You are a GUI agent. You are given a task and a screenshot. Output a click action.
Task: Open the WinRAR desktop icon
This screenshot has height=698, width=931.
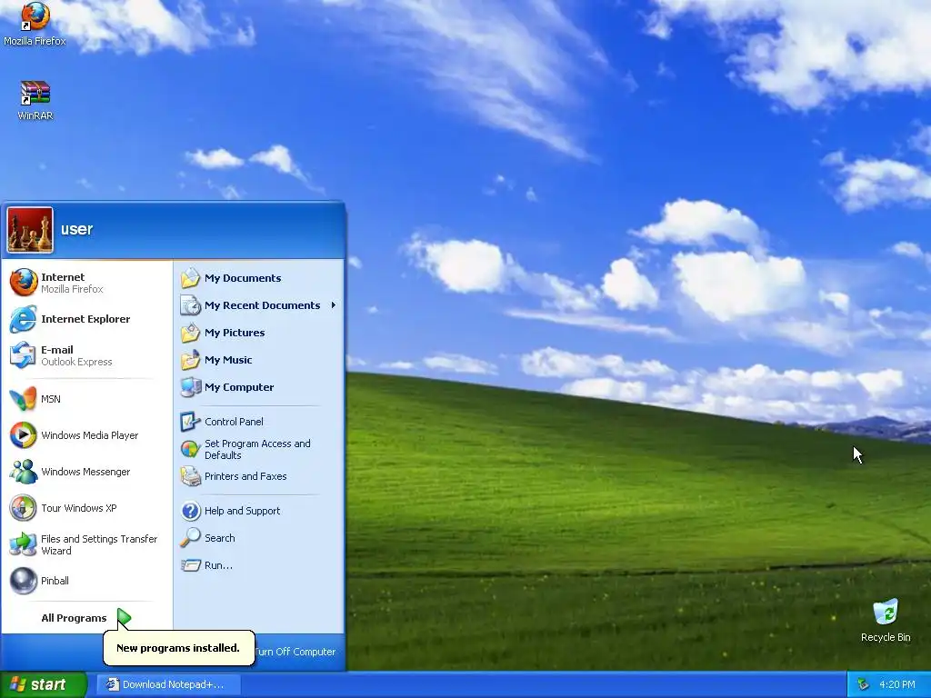[35, 100]
